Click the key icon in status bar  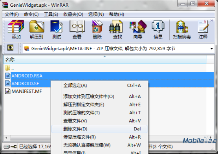coord(14,147)
